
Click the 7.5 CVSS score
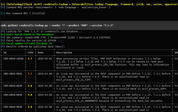tap(30, 74)
